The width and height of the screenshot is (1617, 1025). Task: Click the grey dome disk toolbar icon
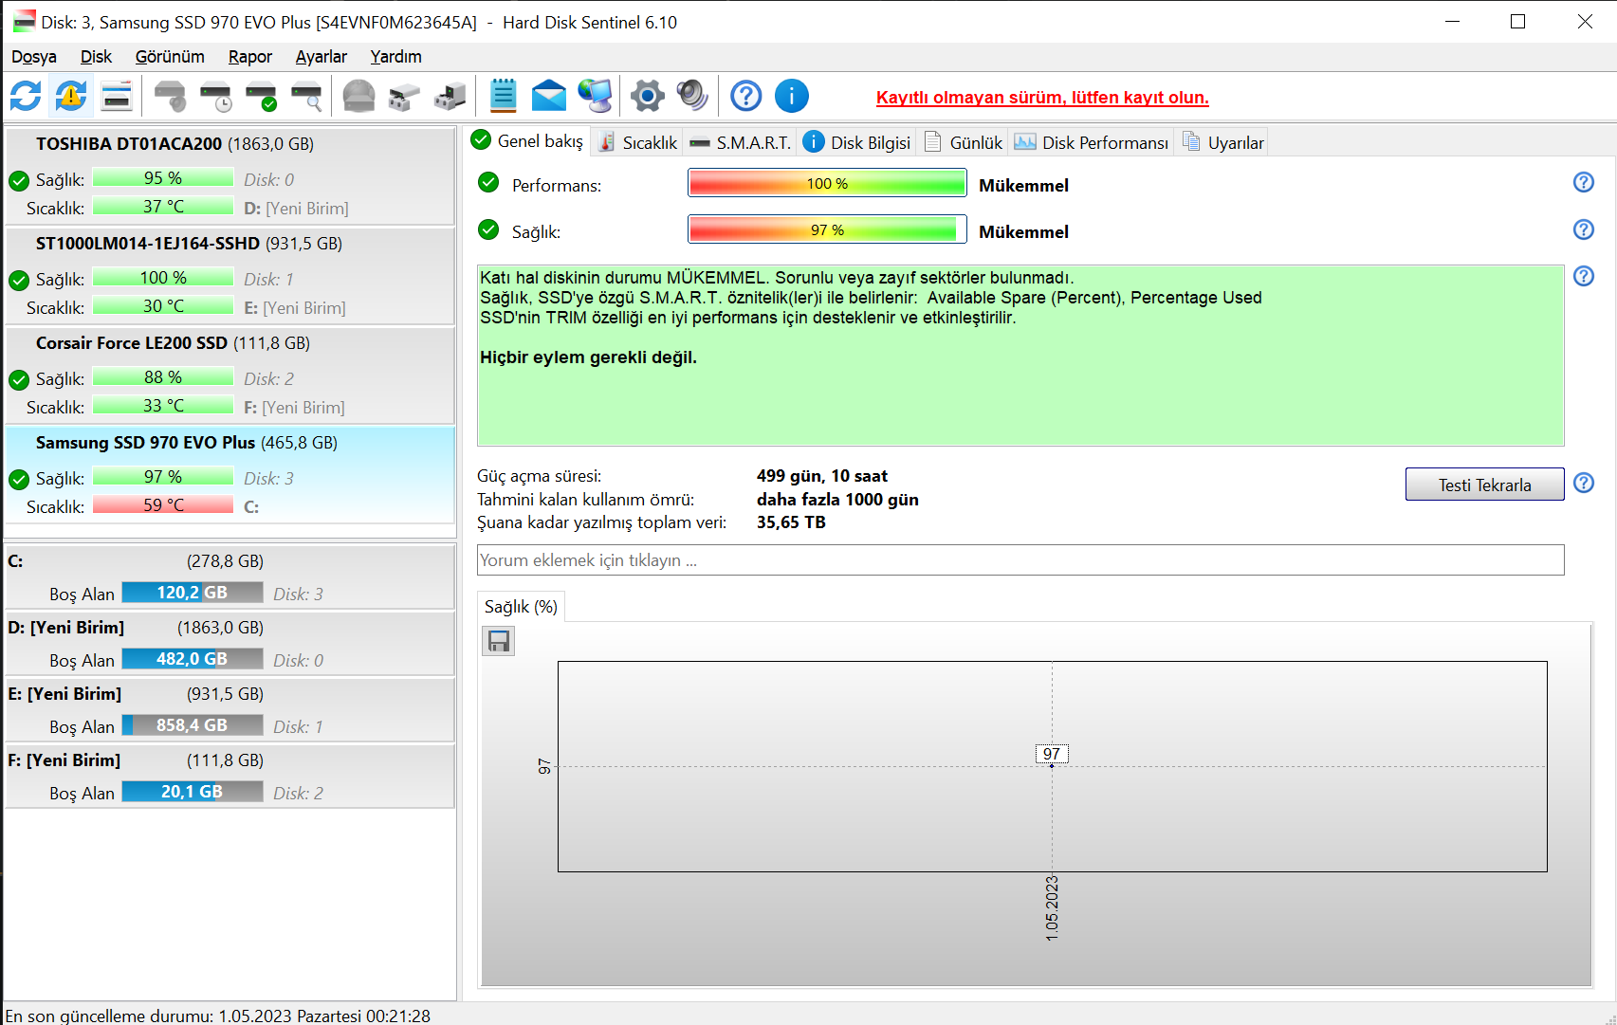coord(358,96)
